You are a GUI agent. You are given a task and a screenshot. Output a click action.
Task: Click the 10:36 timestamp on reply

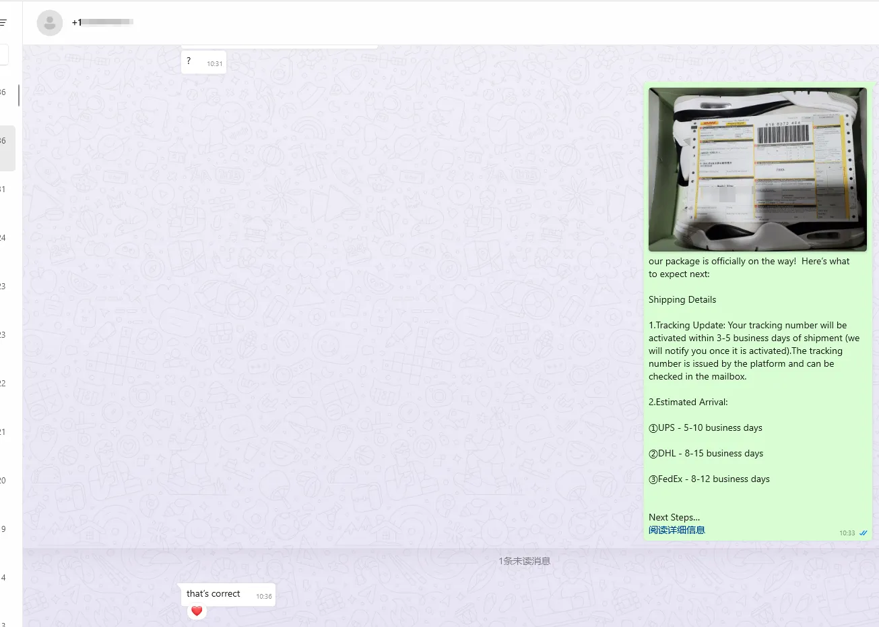[x=264, y=596]
